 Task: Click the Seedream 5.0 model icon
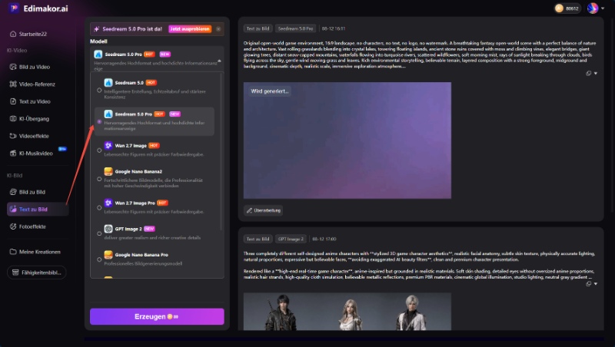(x=108, y=83)
